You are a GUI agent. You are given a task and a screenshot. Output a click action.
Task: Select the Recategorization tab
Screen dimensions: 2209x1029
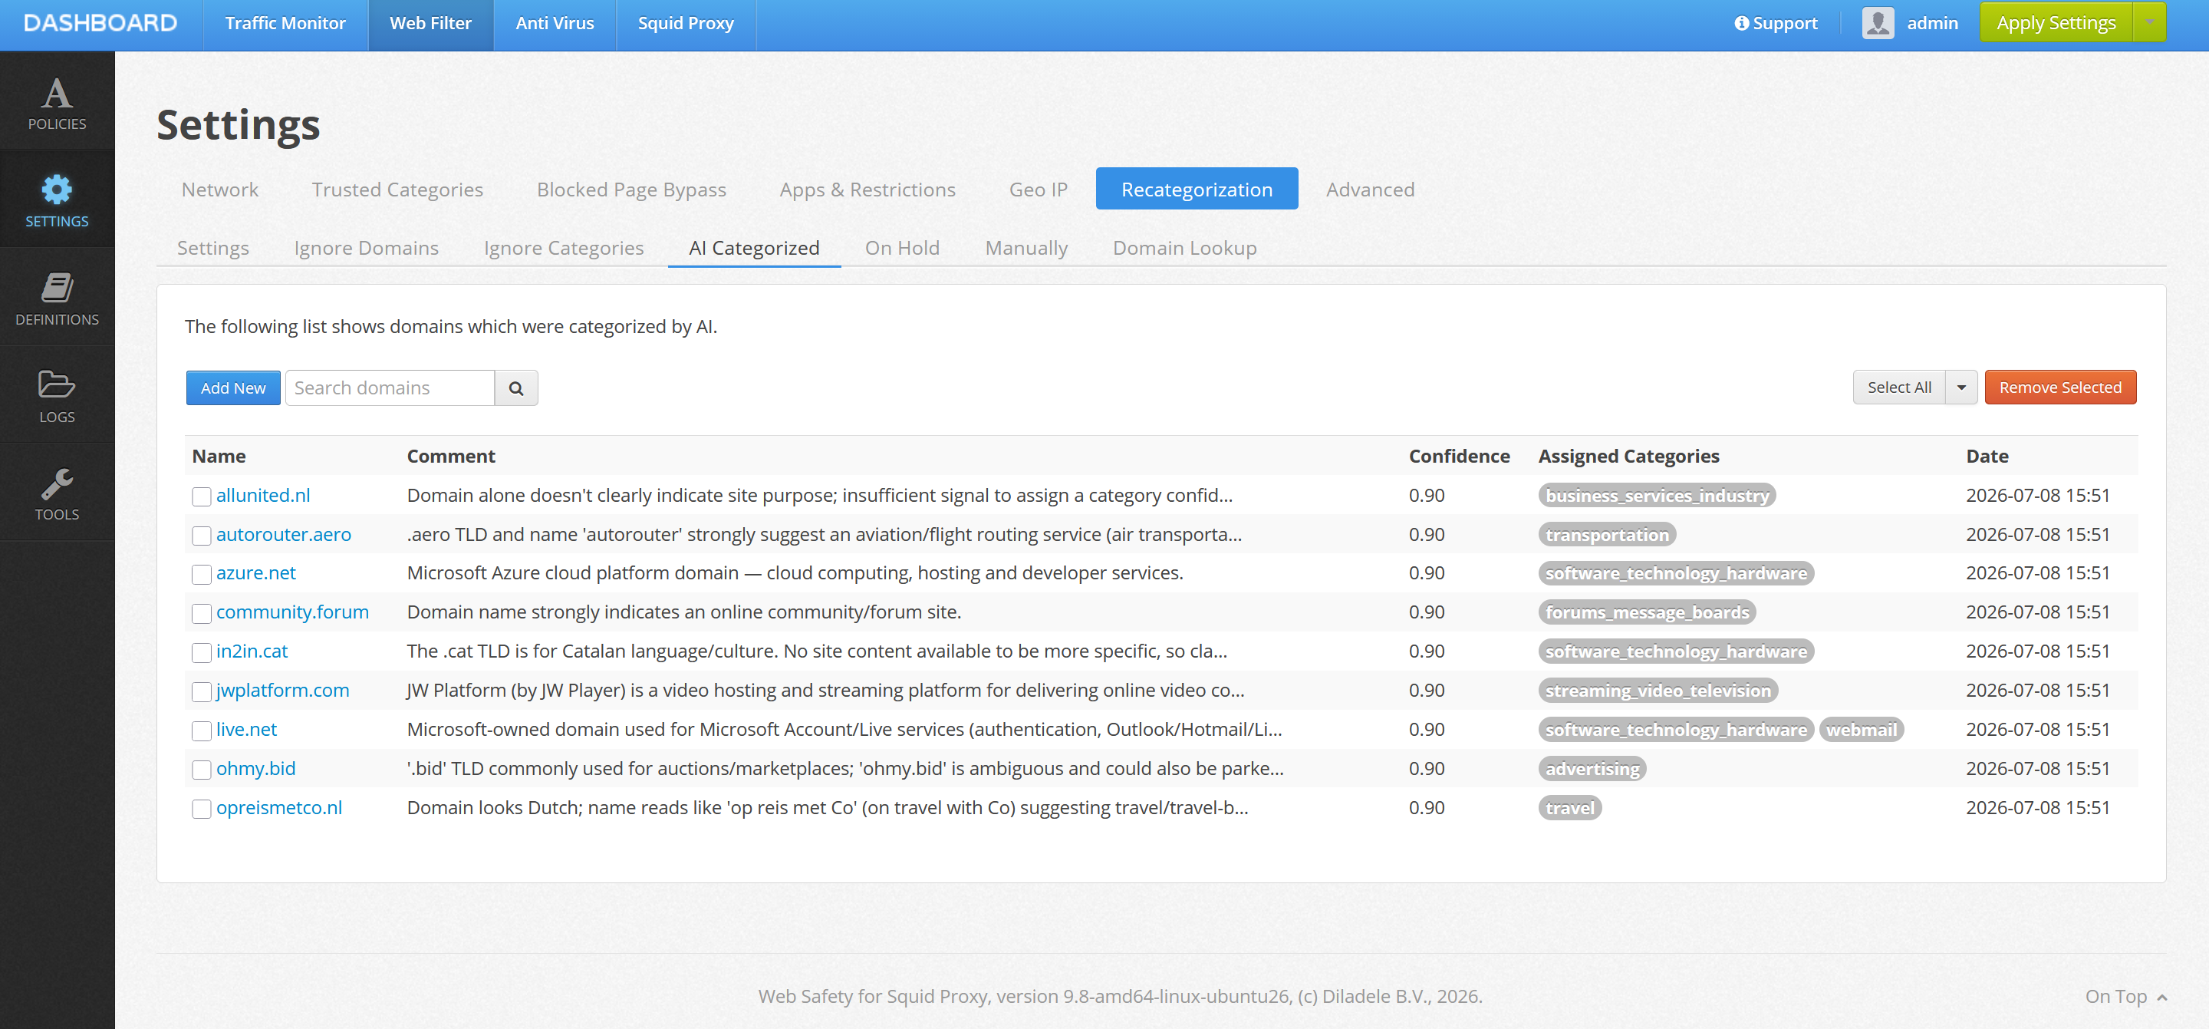[x=1197, y=189]
